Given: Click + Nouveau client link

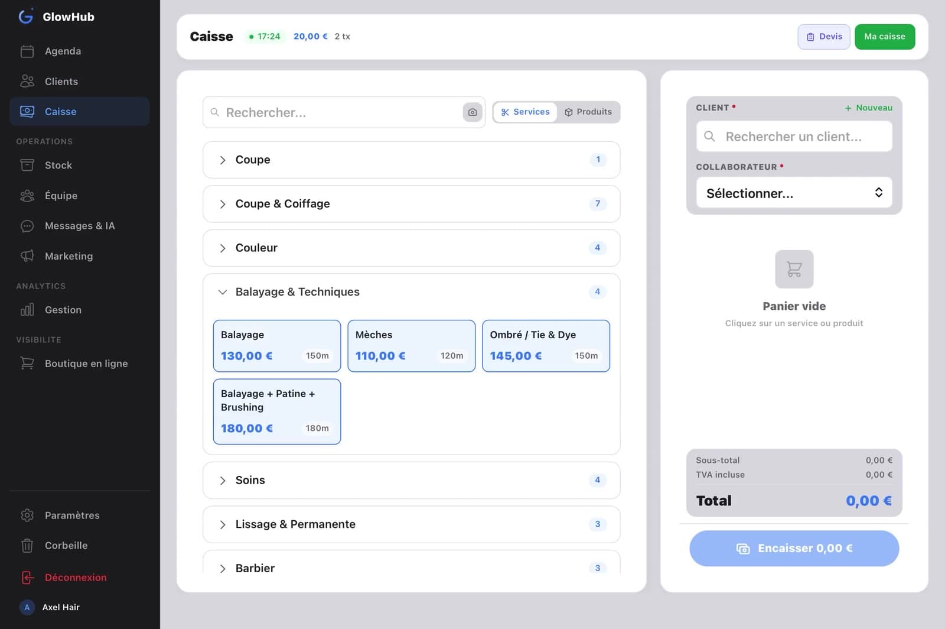Looking at the screenshot, I should pyautogui.click(x=868, y=108).
